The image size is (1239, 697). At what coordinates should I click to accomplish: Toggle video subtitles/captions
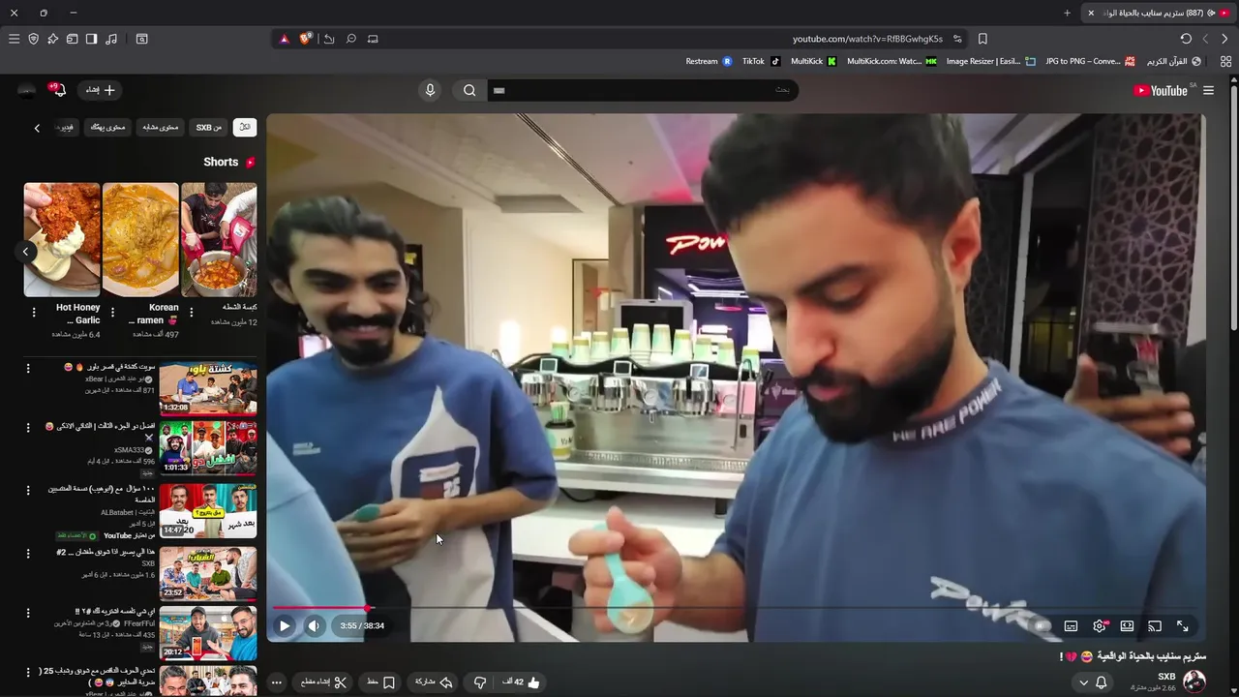(1071, 626)
